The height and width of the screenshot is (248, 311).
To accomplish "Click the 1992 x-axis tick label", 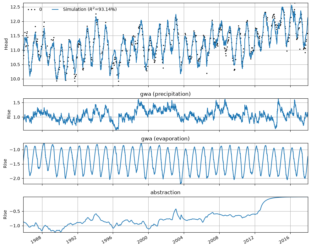I will [x=72, y=239].
